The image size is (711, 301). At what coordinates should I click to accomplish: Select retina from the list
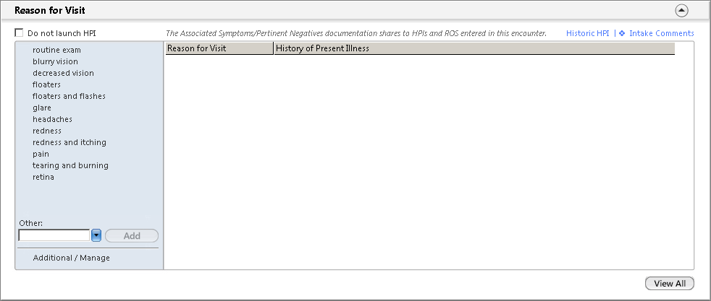click(x=43, y=177)
